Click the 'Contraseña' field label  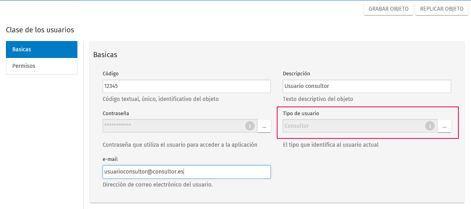coord(116,113)
